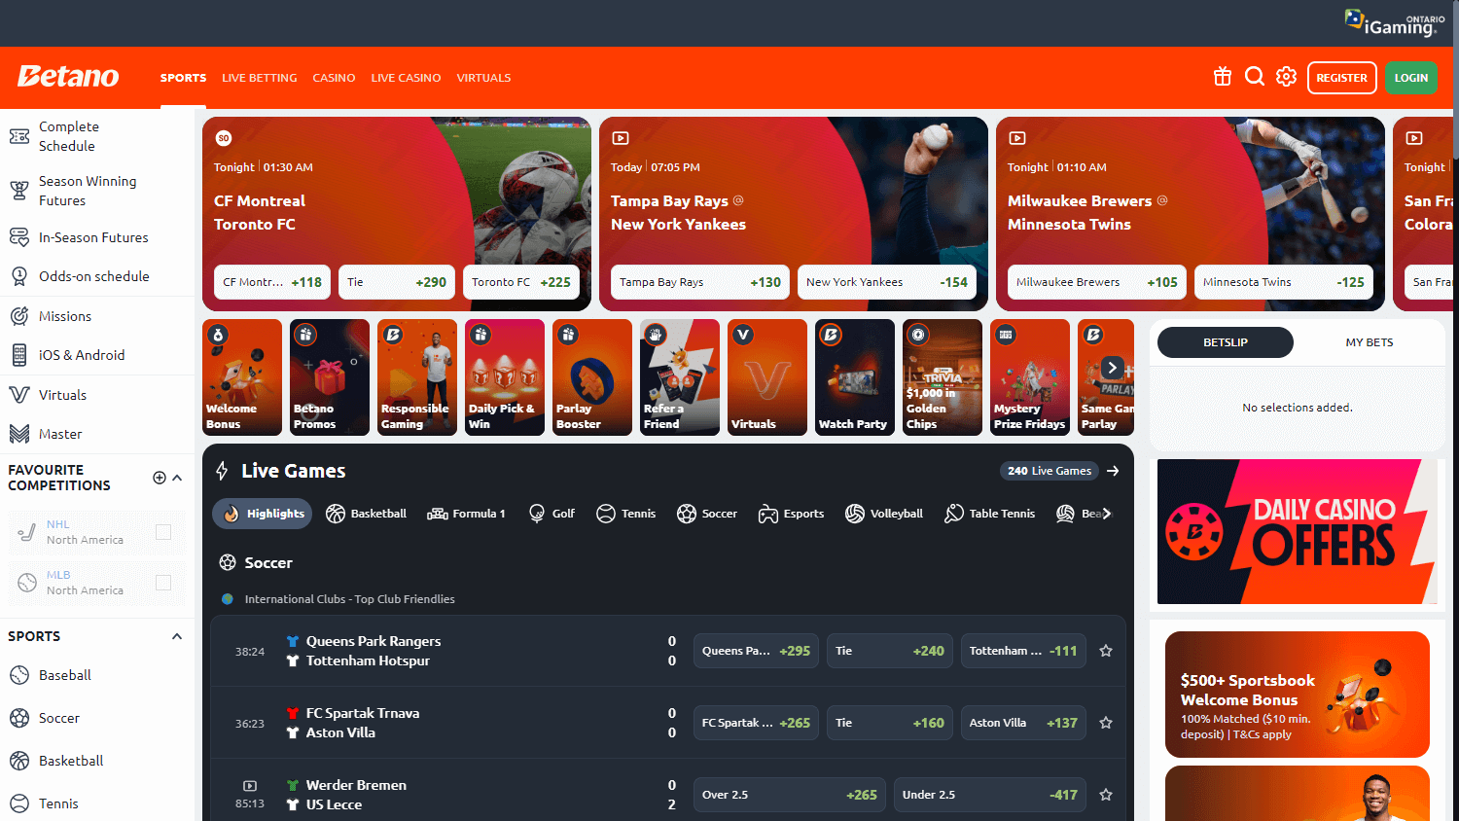Open 240 Live Games badge
1459x821 pixels.
(1050, 471)
